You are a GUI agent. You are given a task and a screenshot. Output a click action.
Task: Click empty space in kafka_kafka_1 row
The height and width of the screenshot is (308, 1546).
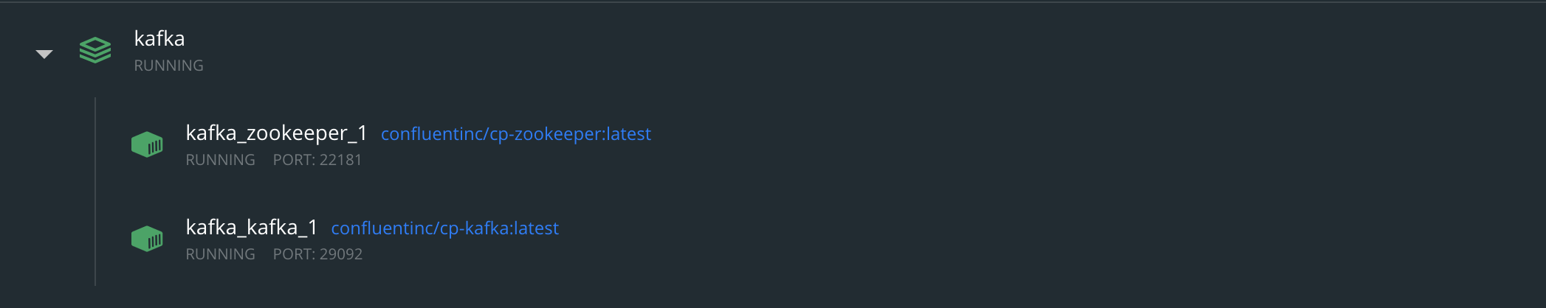pyautogui.click(x=1034, y=240)
